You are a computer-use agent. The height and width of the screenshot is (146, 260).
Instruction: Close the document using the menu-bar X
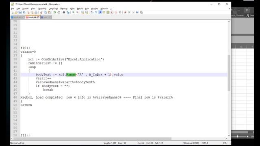229,9
